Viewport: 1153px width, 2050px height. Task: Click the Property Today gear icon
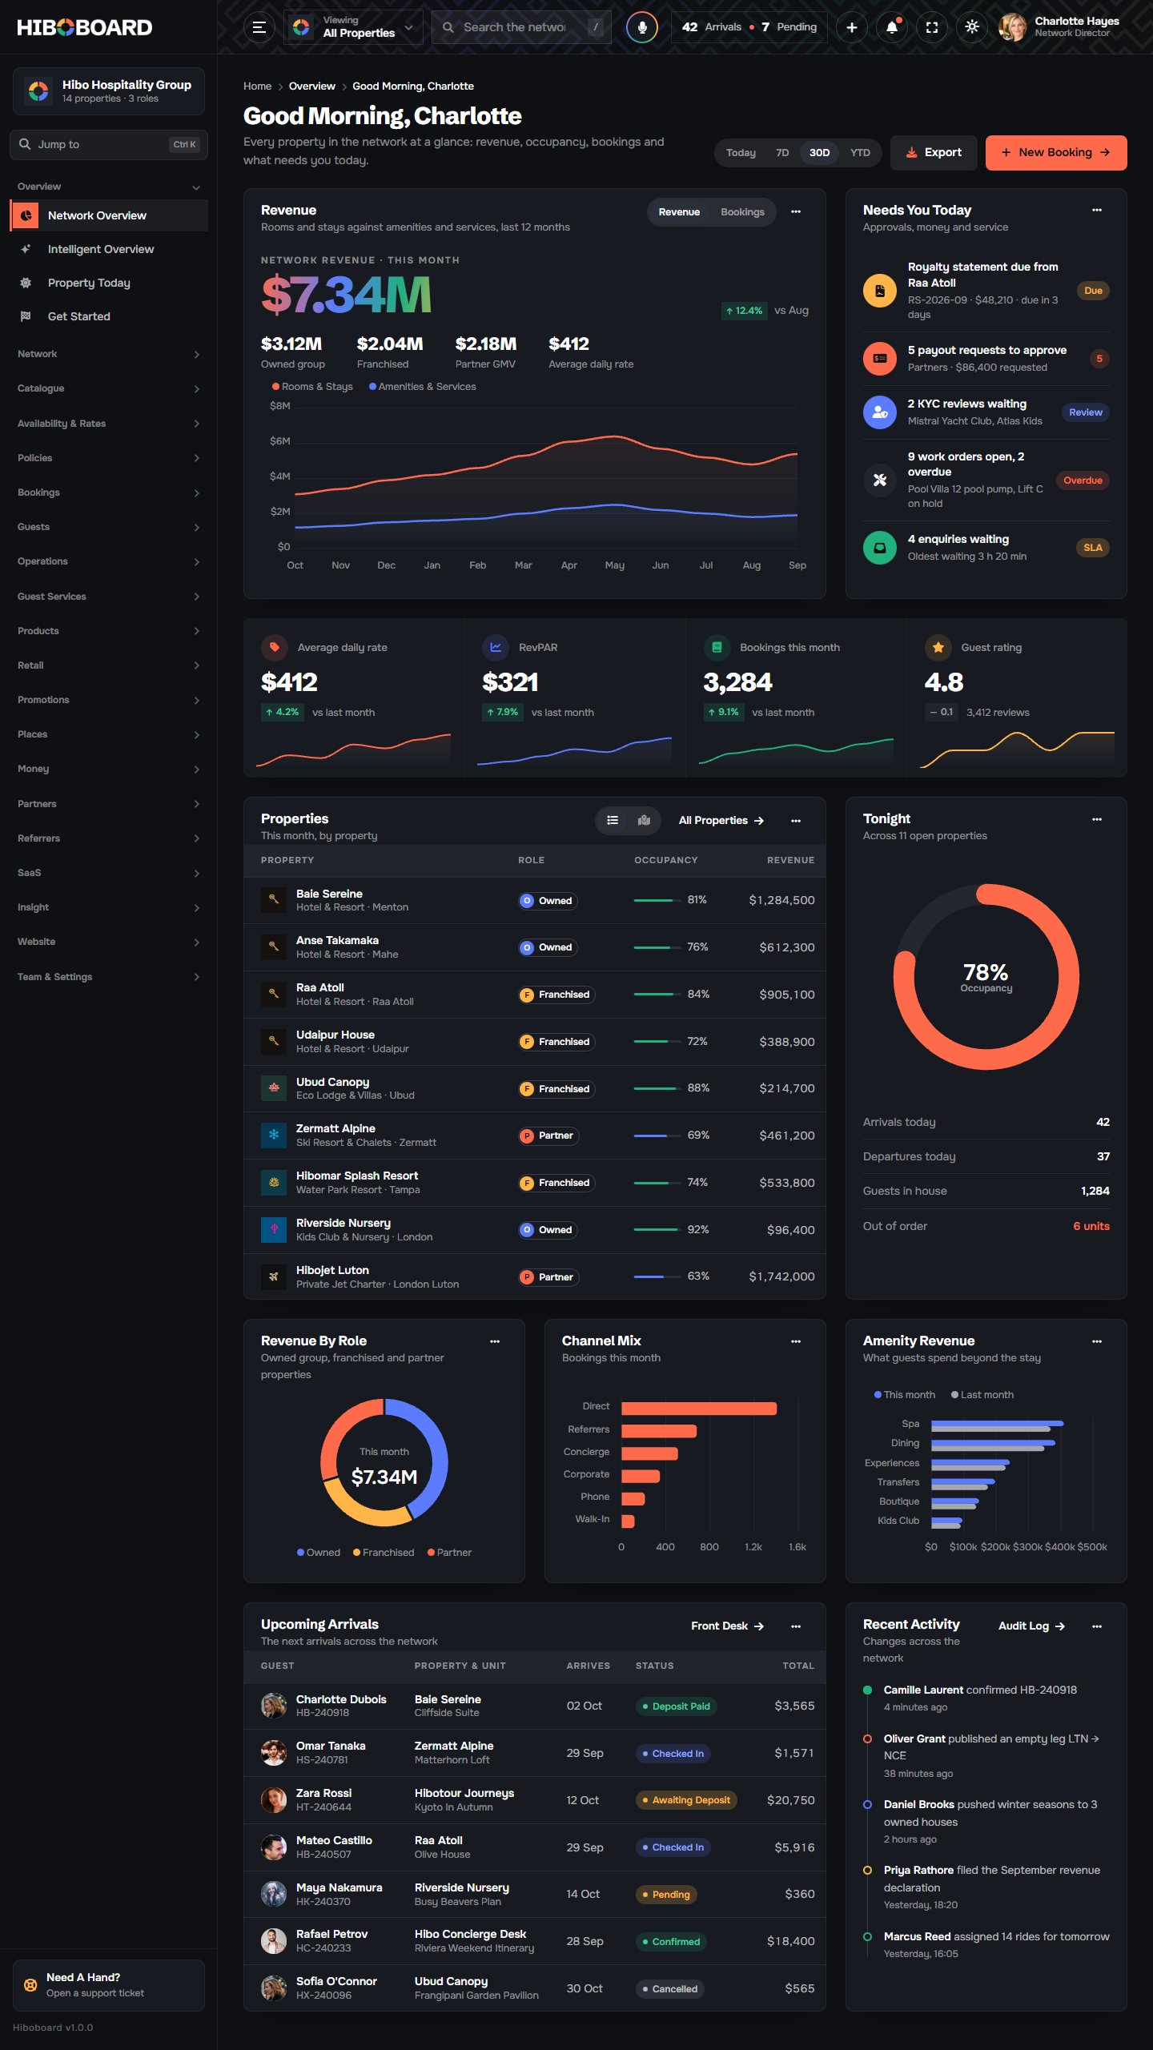coord(26,283)
